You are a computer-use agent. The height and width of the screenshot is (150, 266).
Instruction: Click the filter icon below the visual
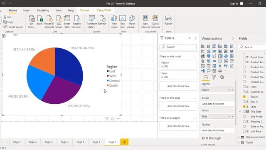107,119
